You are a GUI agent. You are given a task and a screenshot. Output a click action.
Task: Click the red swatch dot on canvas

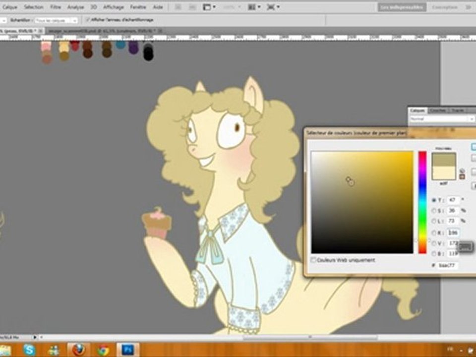(x=75, y=46)
